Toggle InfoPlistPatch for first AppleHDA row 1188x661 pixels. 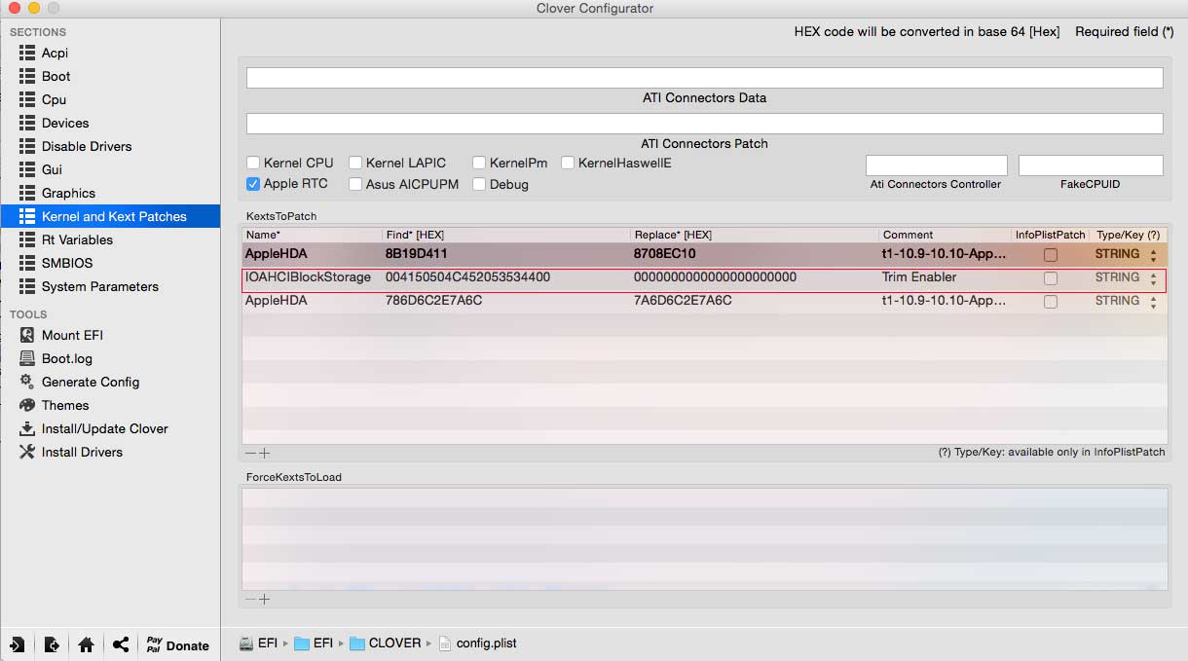pyautogui.click(x=1050, y=255)
